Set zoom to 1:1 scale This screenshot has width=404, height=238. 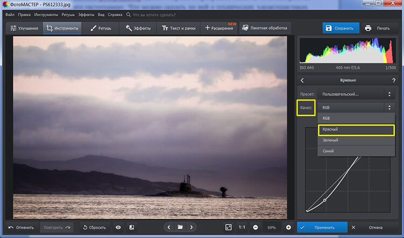coord(242,227)
